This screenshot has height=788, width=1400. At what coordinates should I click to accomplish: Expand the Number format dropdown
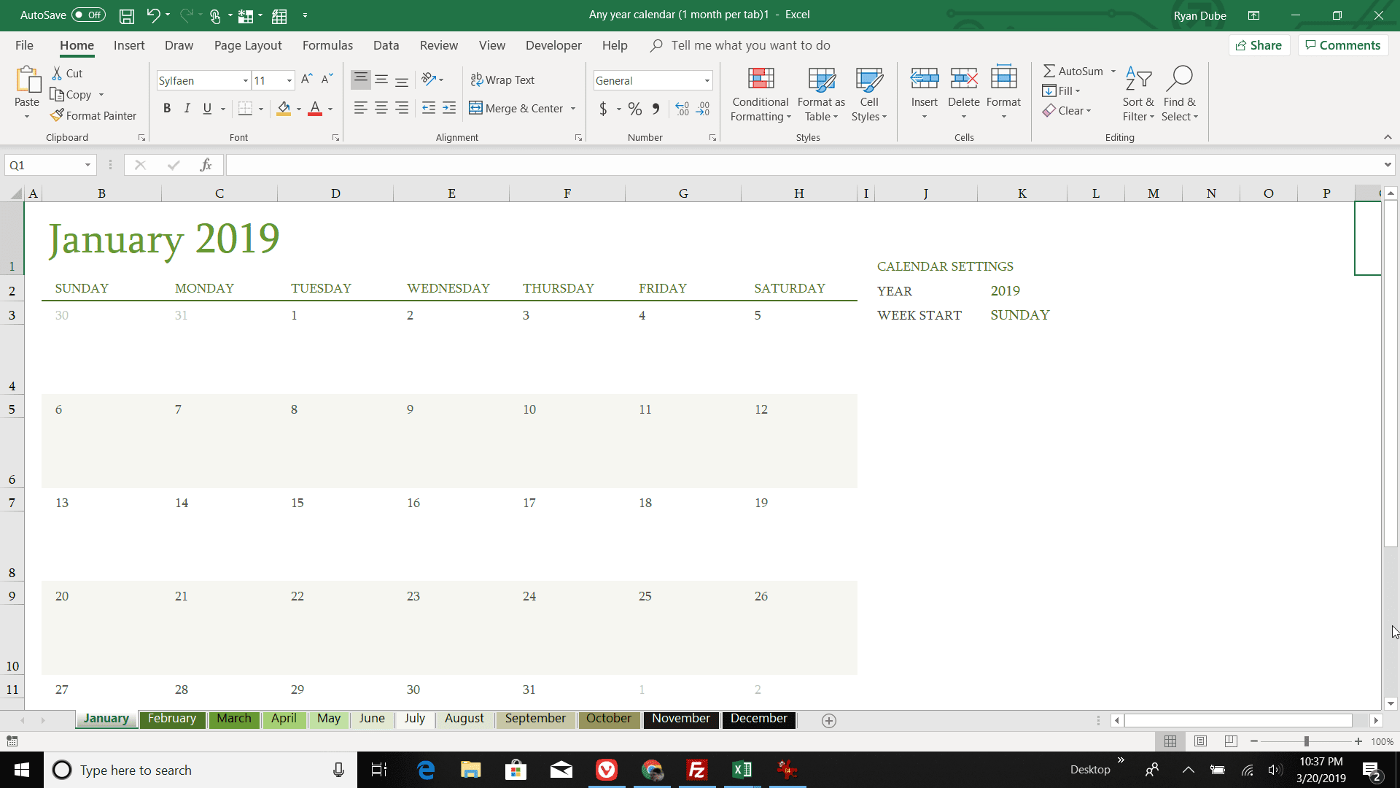pyautogui.click(x=708, y=80)
